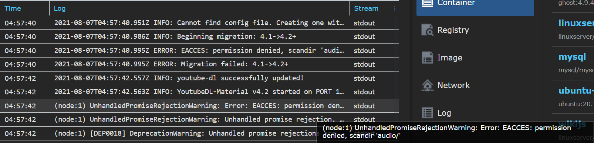The image size is (594, 143).
Task: Open the mysql container link
Action: (x=572, y=57)
